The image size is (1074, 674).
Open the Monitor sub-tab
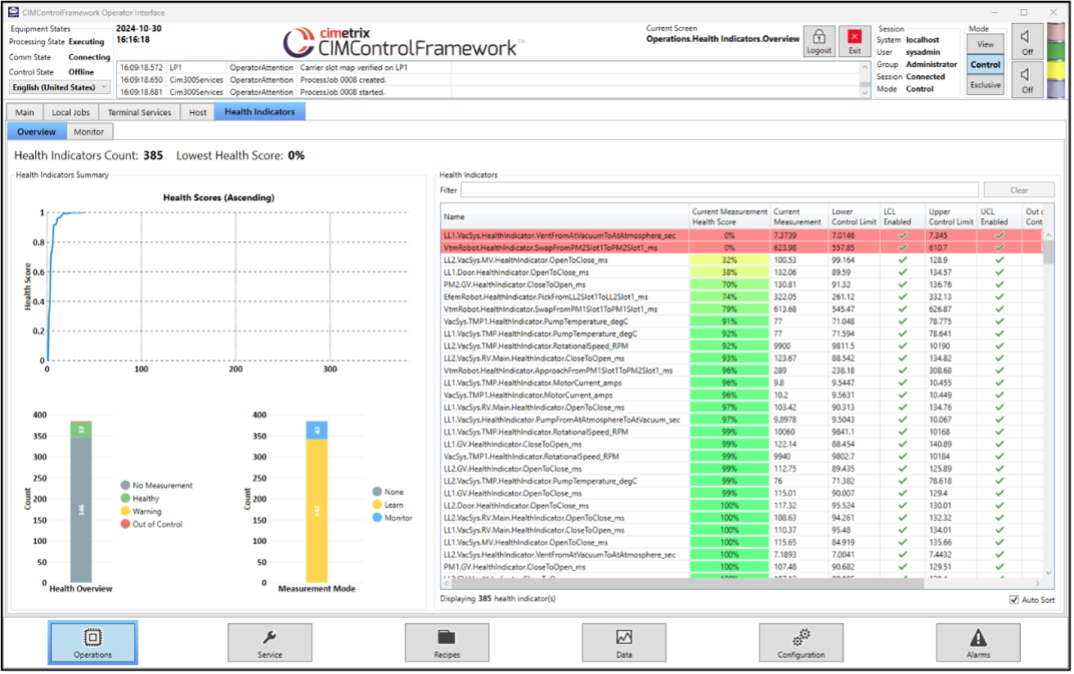[x=89, y=132]
